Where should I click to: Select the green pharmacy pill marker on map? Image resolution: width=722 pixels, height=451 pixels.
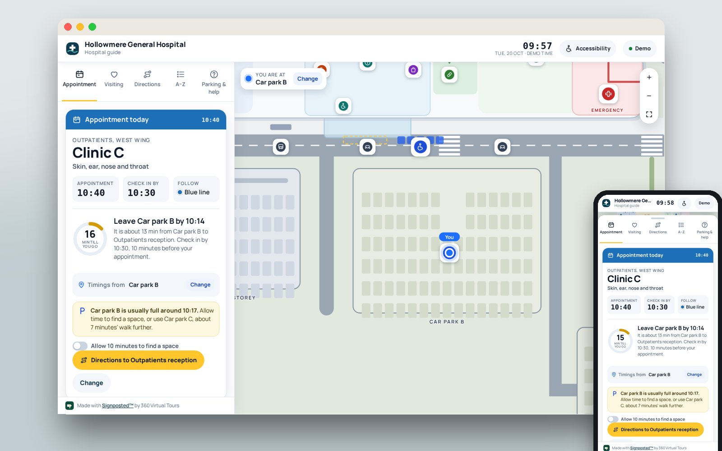(449, 74)
